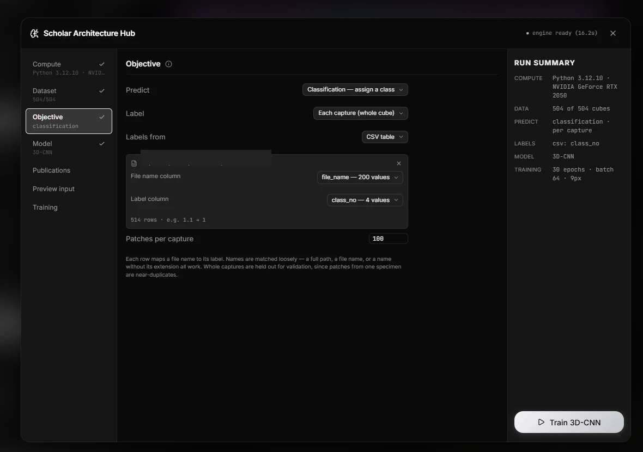643x452 pixels.
Task: Click the RUN SUMMARY heading
Action: [544, 63]
